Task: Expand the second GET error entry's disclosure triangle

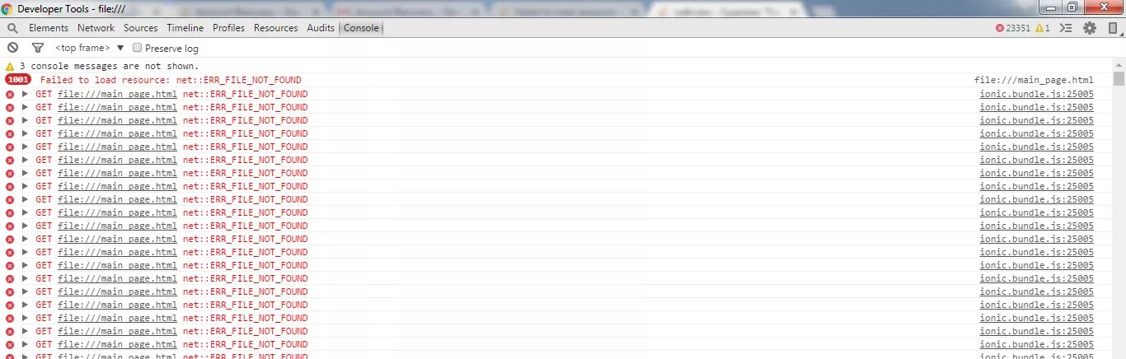Action: 25,107
